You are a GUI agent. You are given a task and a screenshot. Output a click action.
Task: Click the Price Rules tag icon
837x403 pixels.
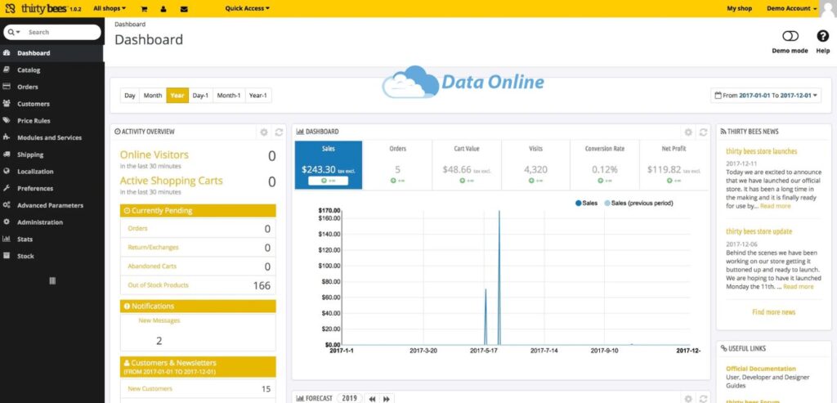7,121
